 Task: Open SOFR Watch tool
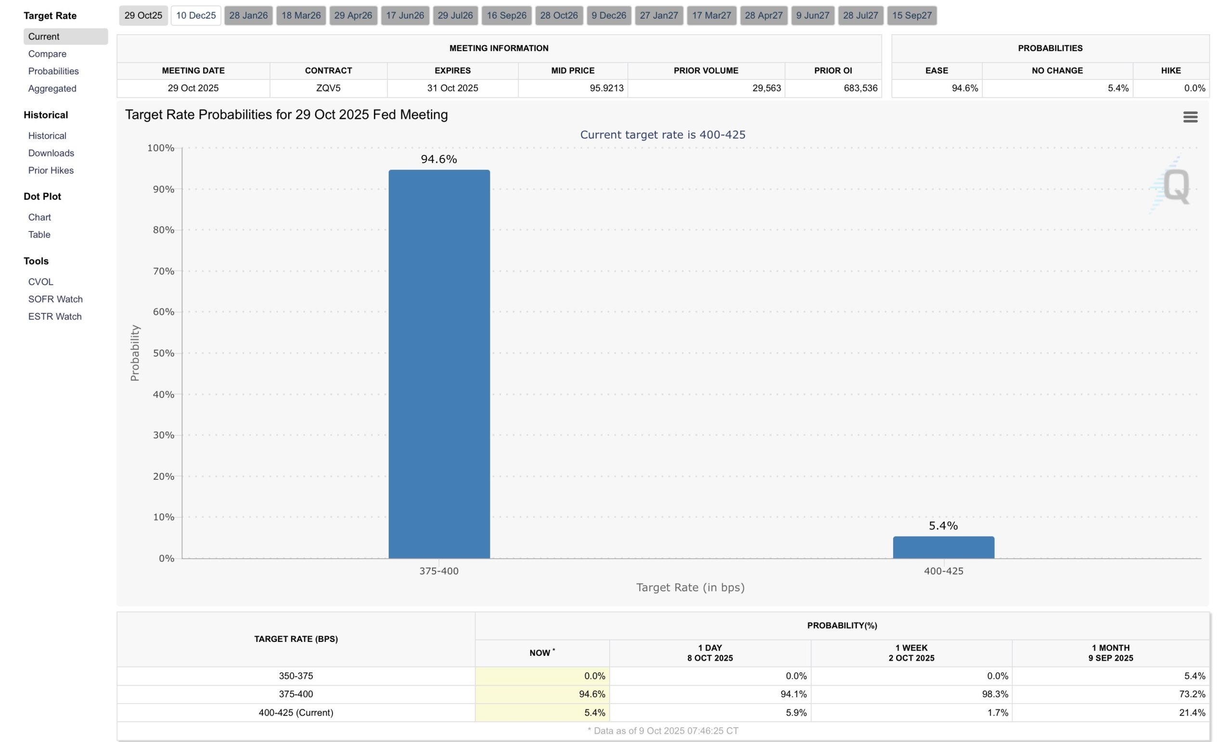pos(55,299)
